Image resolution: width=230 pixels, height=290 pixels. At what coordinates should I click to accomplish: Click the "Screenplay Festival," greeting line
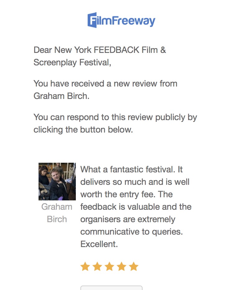pyautogui.click(x=72, y=62)
